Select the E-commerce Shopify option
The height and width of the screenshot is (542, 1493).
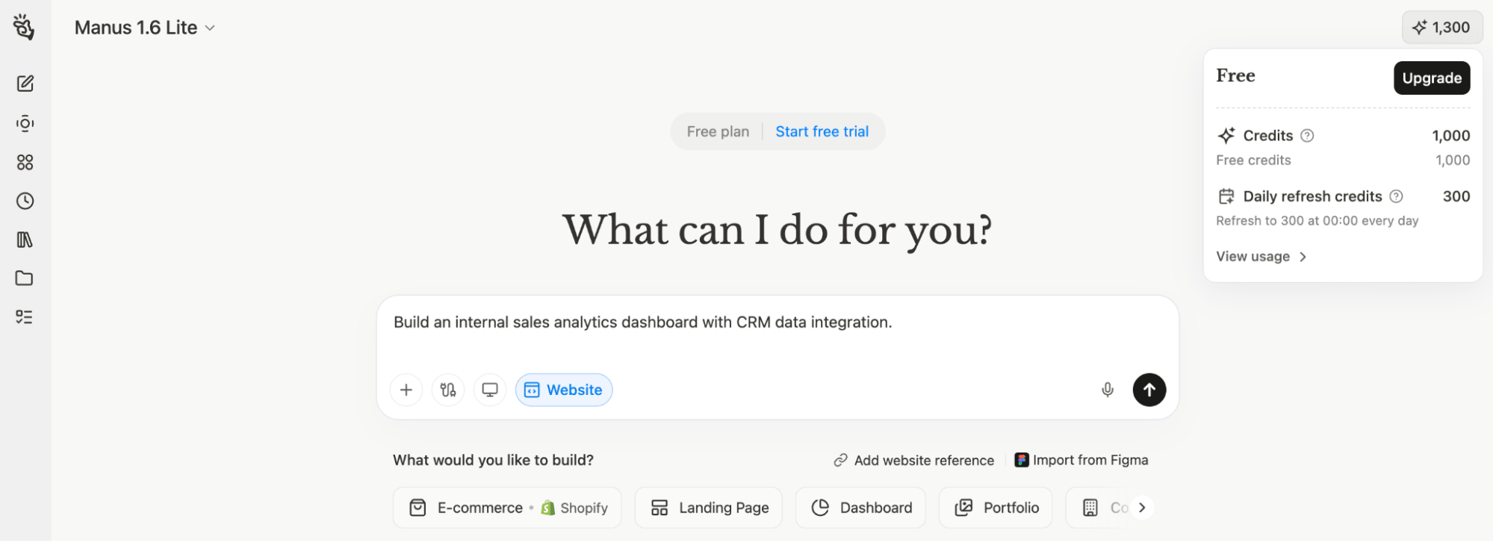tap(507, 508)
